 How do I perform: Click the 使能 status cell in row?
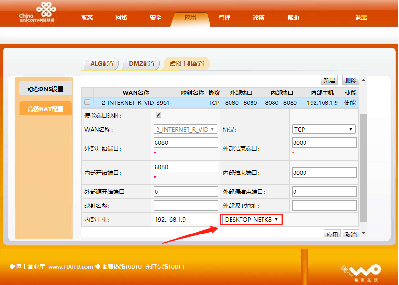pyautogui.click(x=350, y=102)
